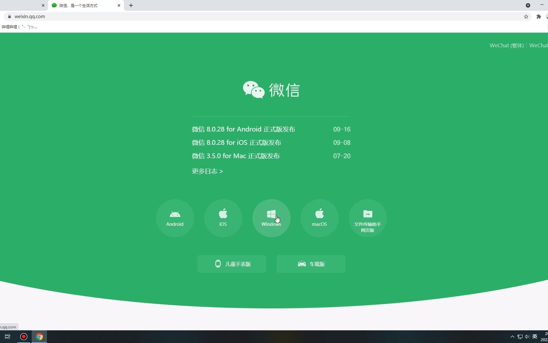Click the 儿童手表版 button
The height and width of the screenshot is (343, 548).
232,264
